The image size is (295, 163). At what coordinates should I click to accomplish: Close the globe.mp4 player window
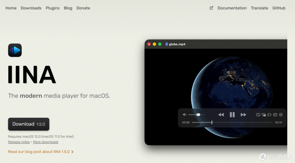pyautogui.click(x=149, y=44)
